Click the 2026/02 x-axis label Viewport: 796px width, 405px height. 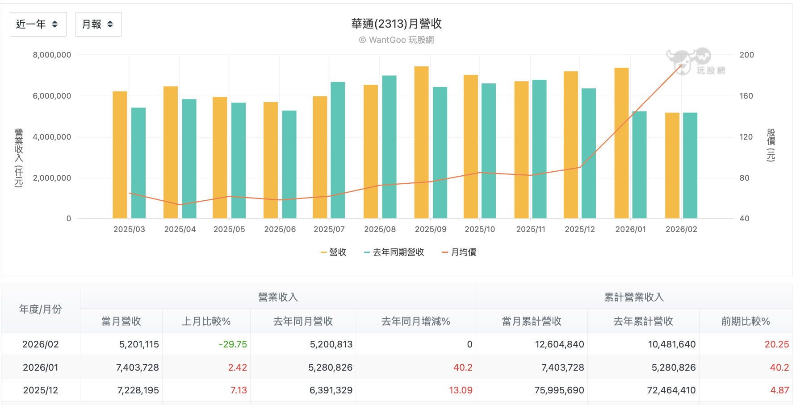tap(681, 229)
